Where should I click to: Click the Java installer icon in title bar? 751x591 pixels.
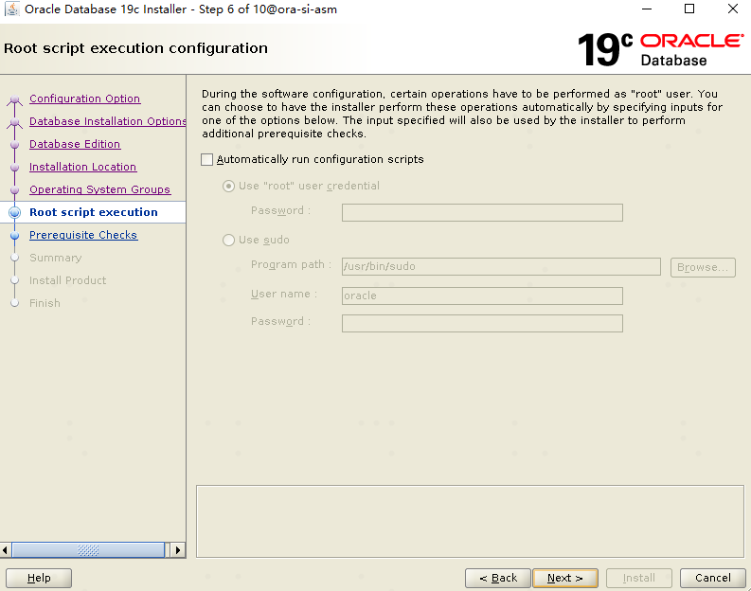tap(12, 9)
